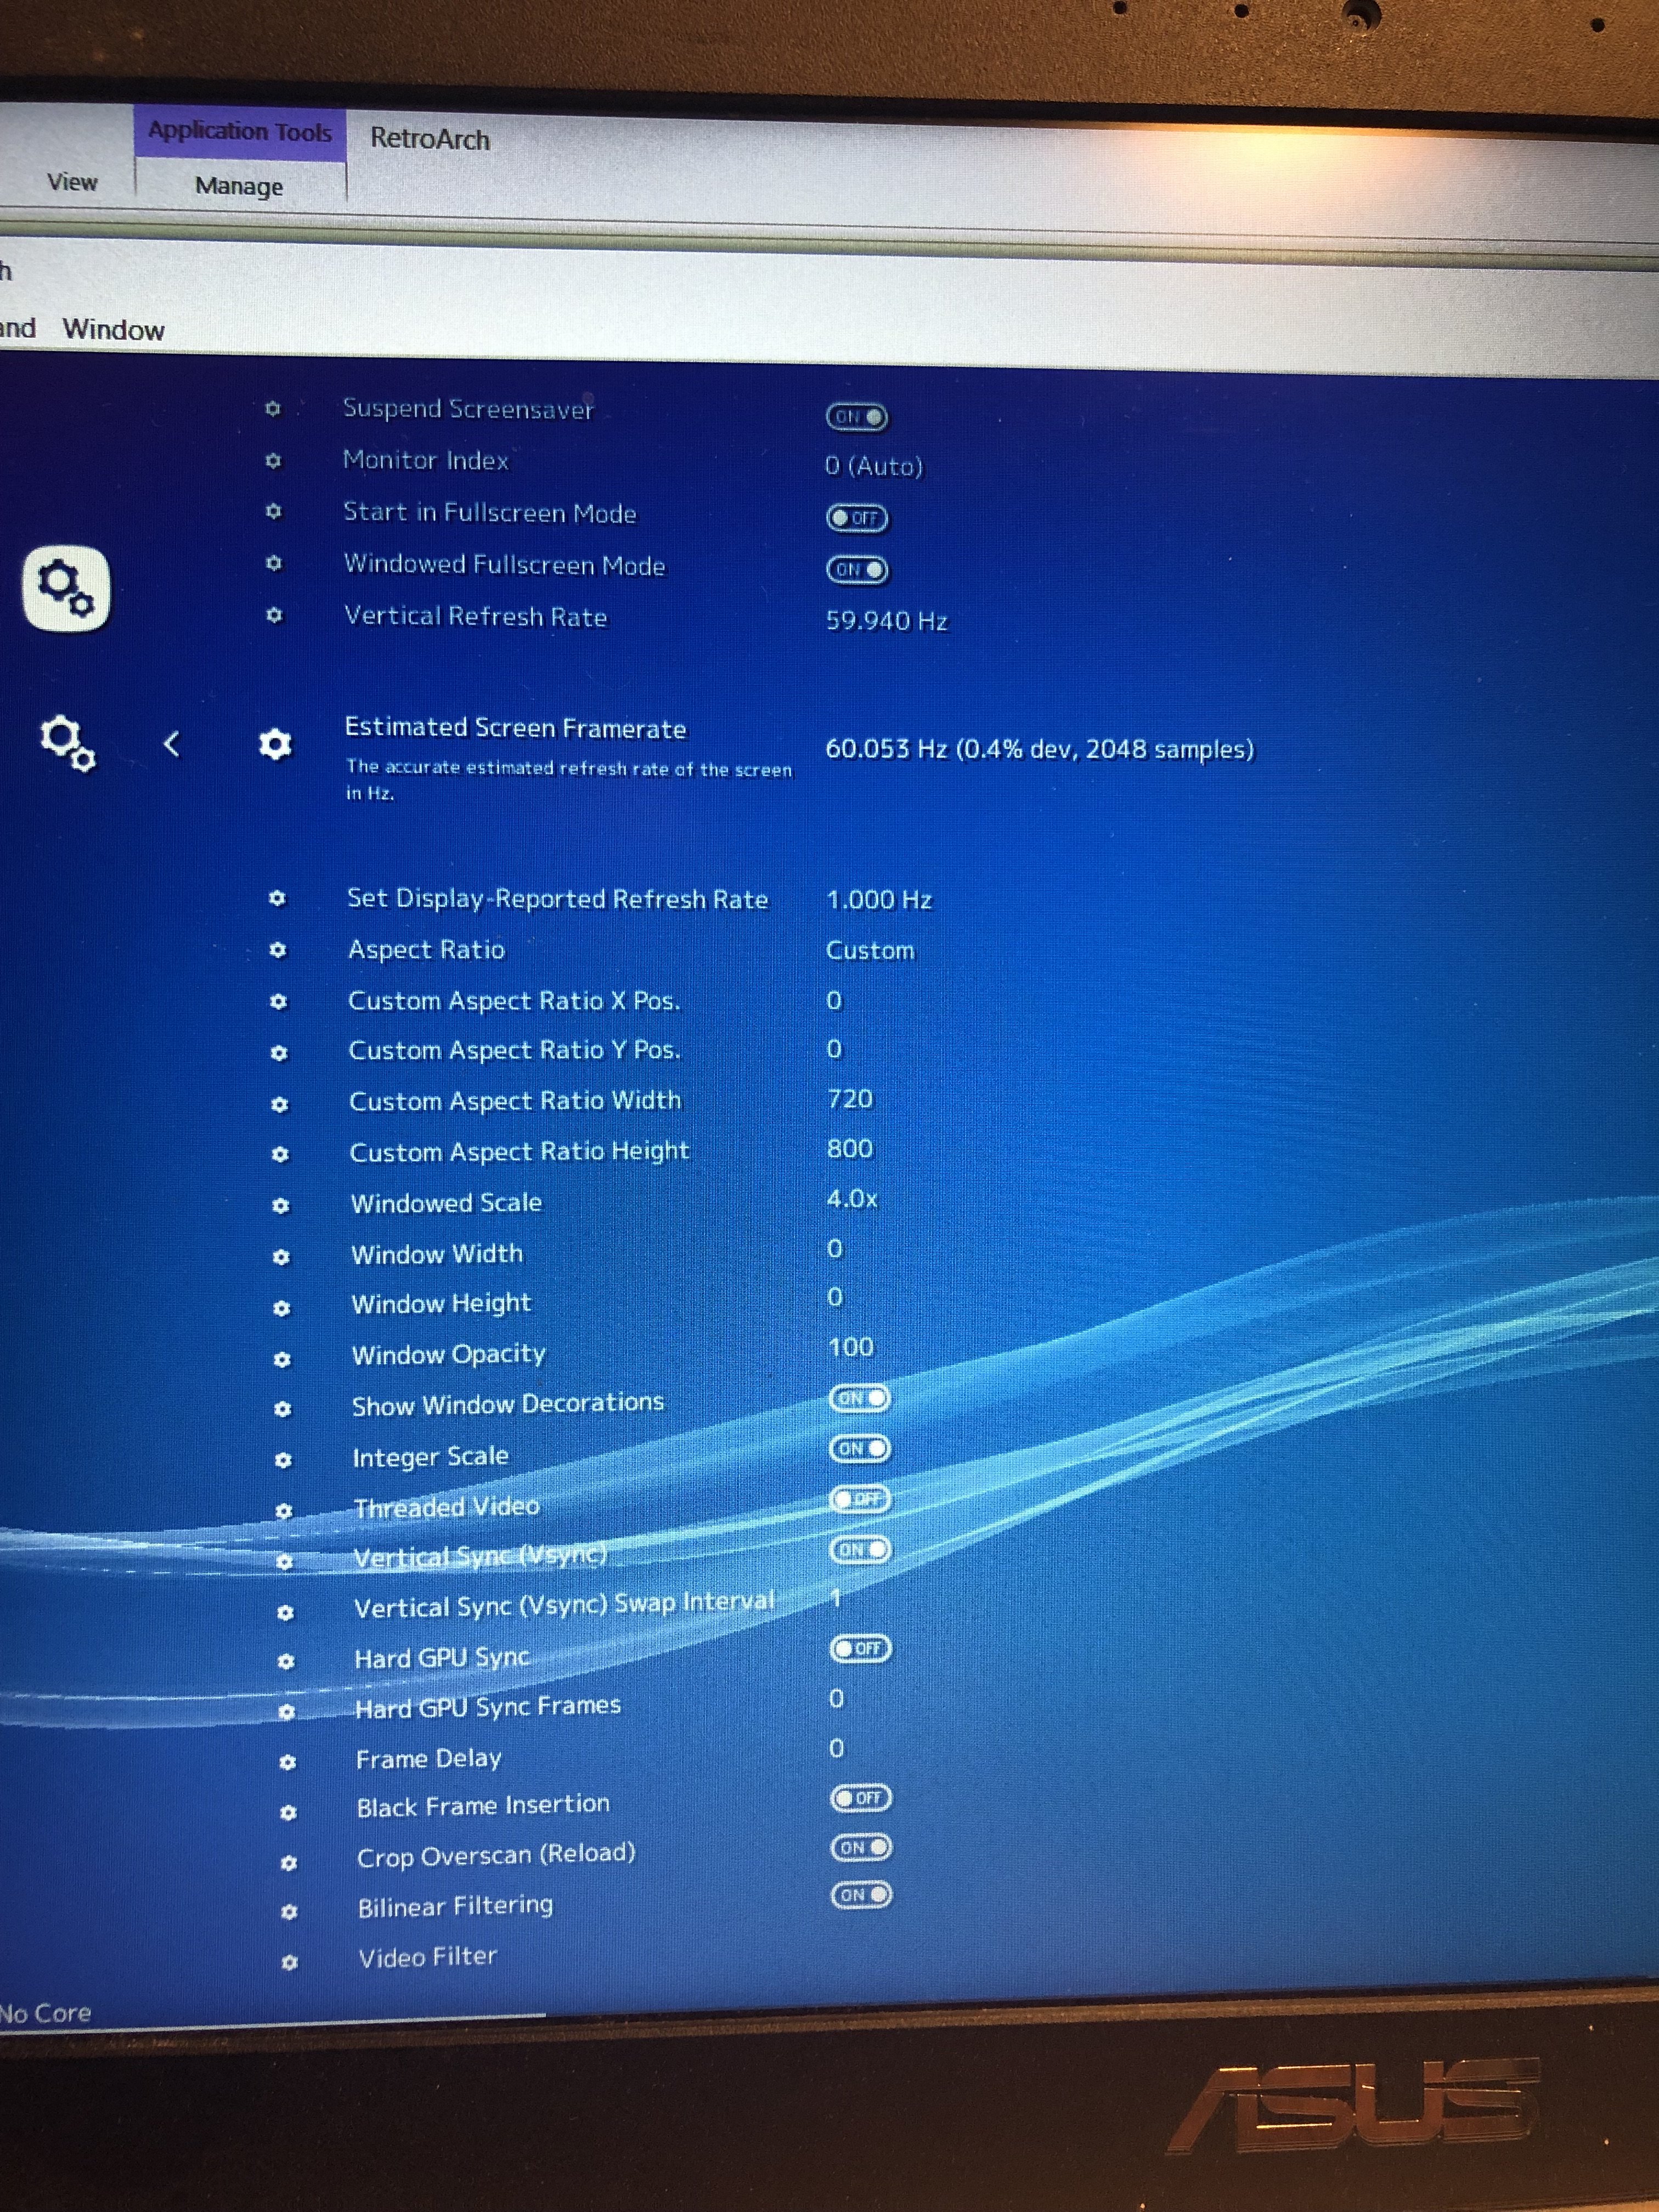1659x2212 pixels.
Task: Toggle the Crop Overscan (Reload) switch
Action: pos(861,1848)
